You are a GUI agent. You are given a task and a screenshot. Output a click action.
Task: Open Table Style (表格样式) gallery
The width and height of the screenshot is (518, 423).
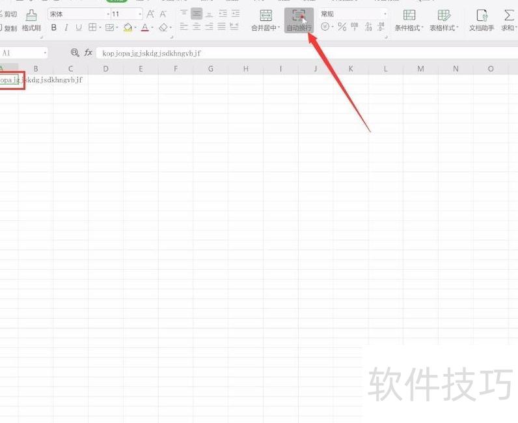click(x=444, y=20)
